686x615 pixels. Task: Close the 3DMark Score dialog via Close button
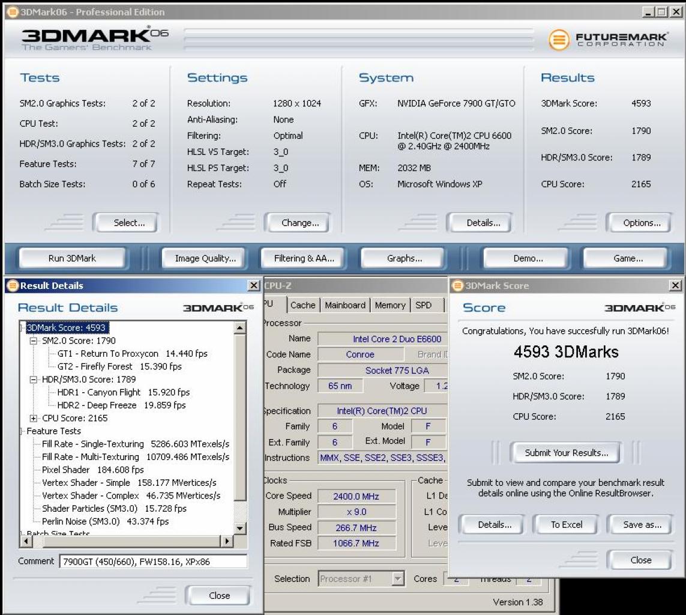click(641, 560)
